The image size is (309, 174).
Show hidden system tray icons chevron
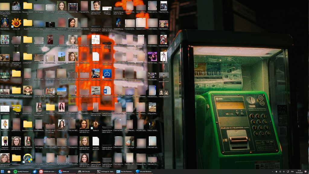point(272,172)
